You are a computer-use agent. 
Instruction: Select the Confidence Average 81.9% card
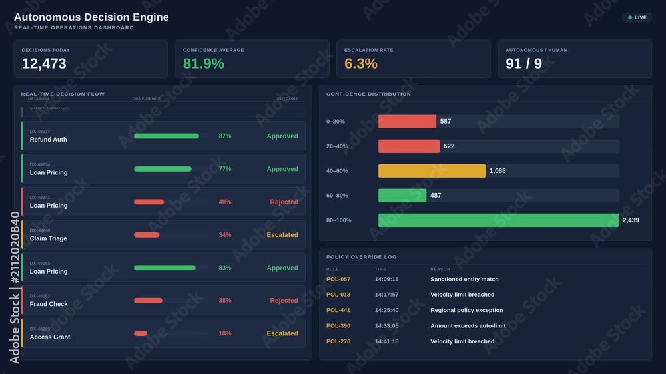point(252,59)
